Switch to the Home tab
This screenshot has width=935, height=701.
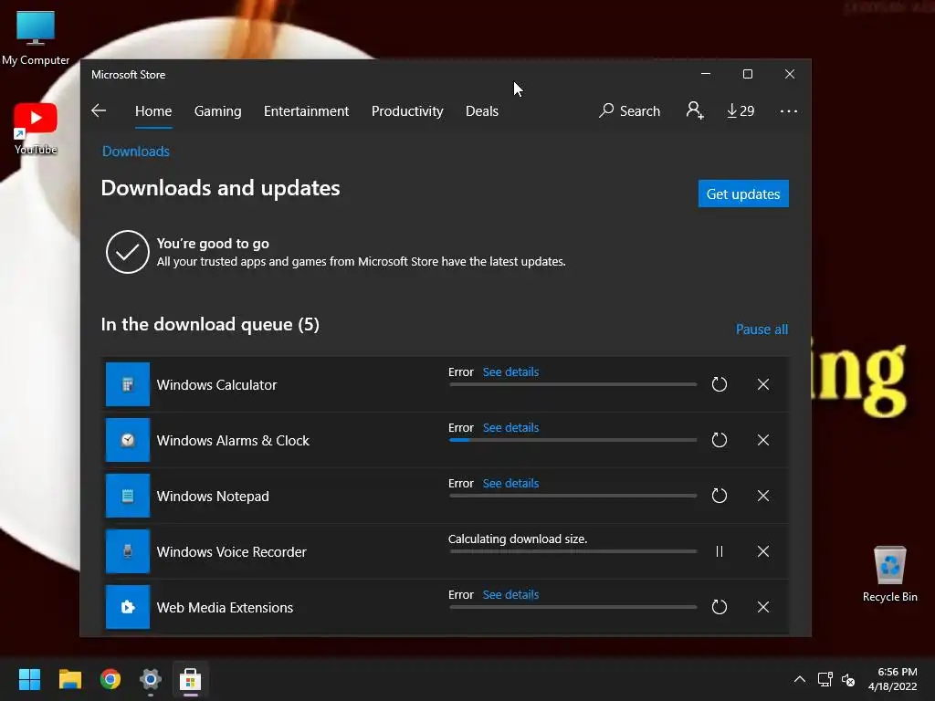(153, 110)
